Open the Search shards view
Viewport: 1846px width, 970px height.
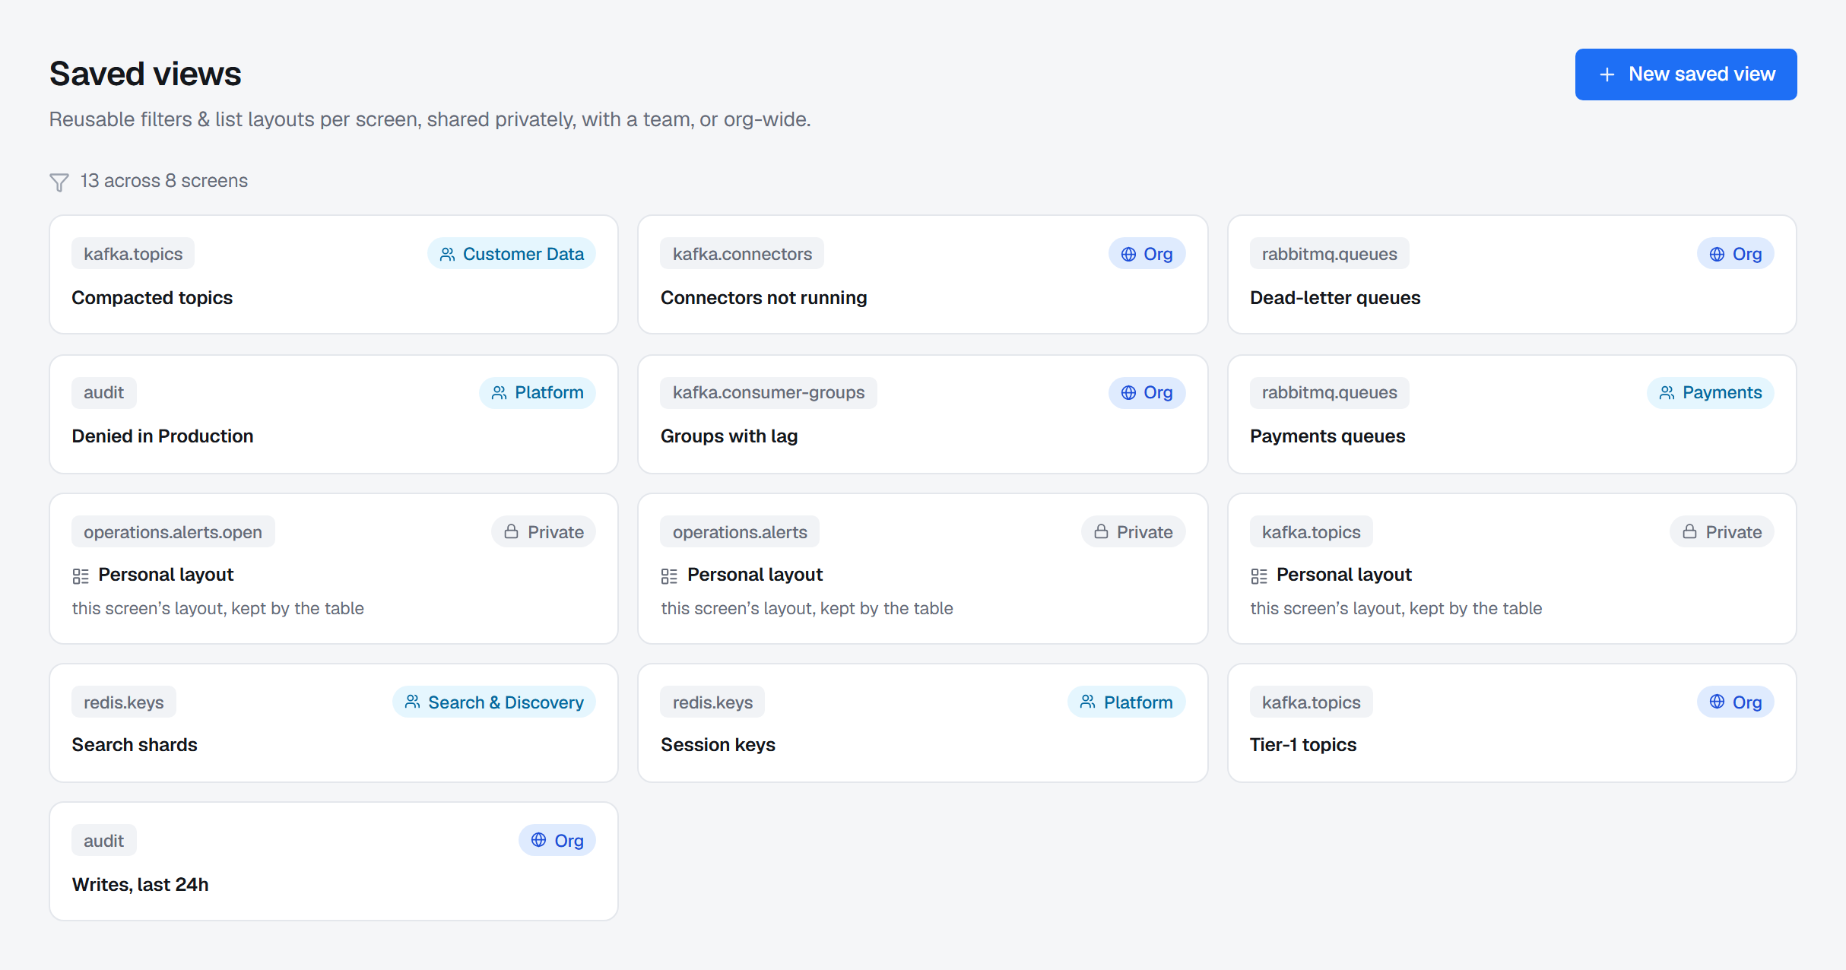pyautogui.click(x=334, y=723)
